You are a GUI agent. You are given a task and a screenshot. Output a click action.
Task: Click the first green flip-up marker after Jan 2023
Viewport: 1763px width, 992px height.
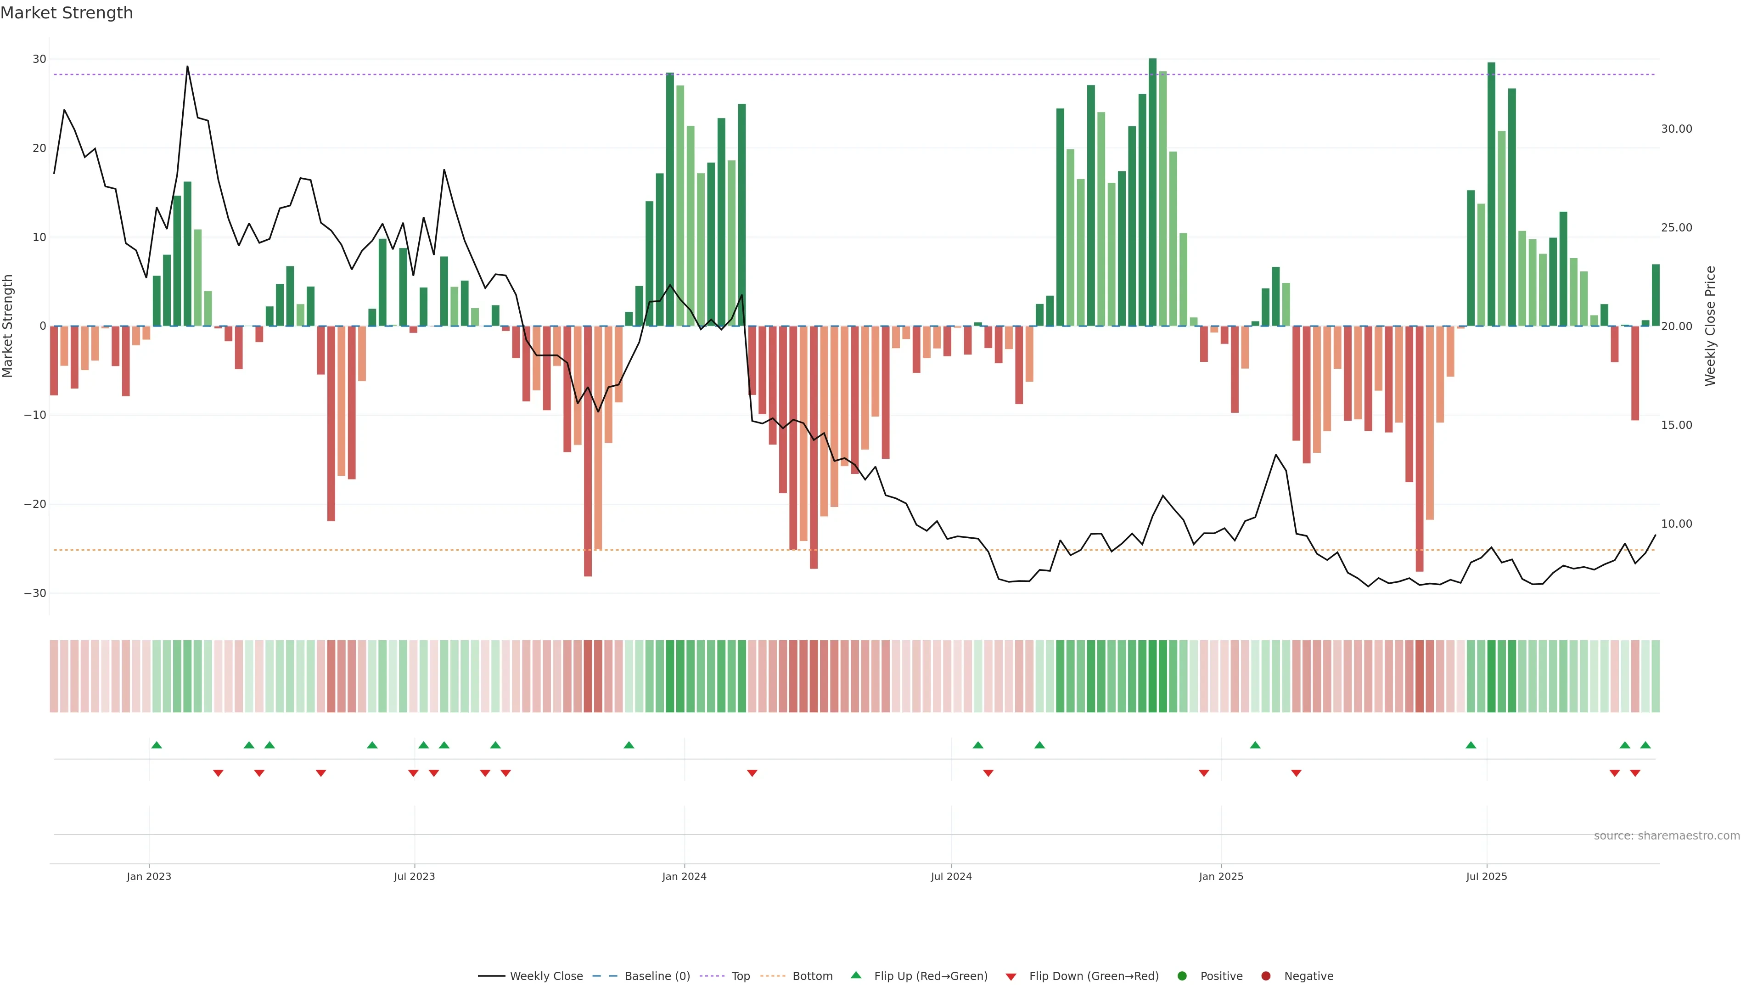tap(157, 745)
